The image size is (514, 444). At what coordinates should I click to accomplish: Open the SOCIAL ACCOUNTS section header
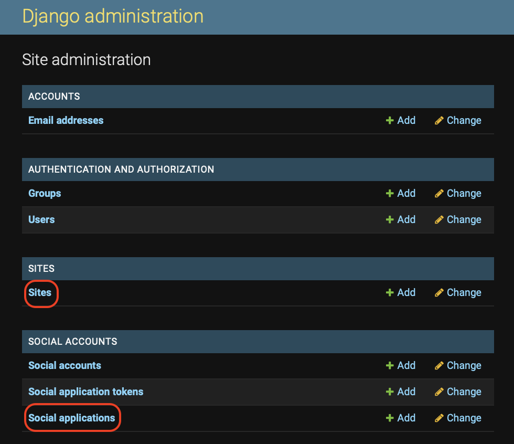coord(258,342)
